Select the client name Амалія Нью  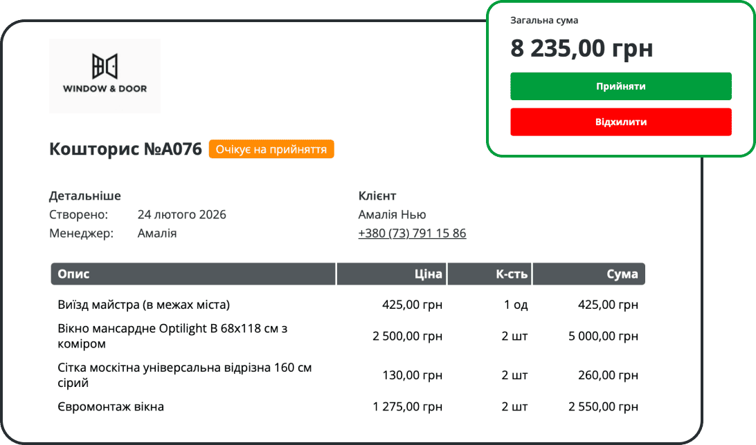[392, 215]
